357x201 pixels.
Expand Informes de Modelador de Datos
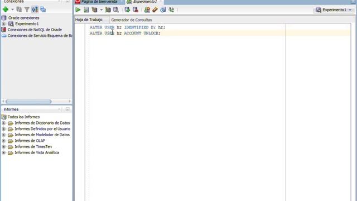(x=4, y=135)
